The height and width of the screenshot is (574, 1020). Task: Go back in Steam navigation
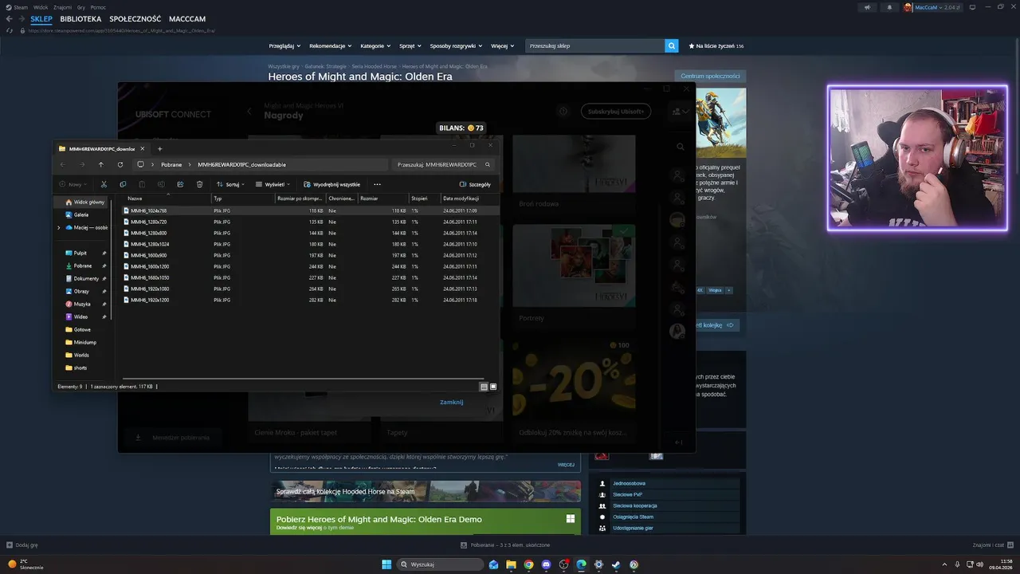[x=10, y=18]
